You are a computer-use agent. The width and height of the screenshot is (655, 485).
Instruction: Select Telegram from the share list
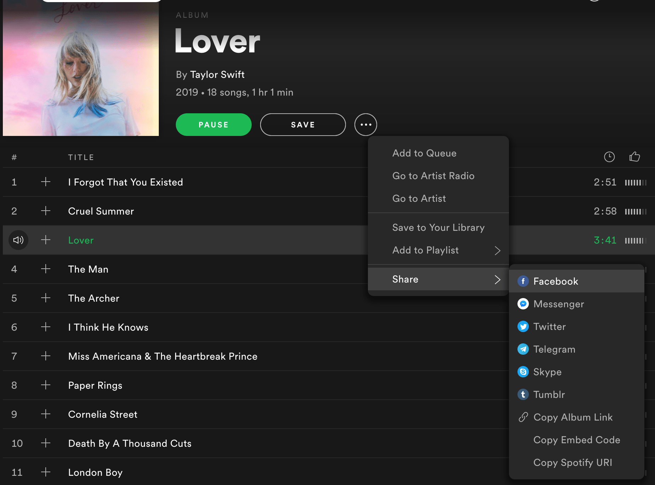(554, 349)
